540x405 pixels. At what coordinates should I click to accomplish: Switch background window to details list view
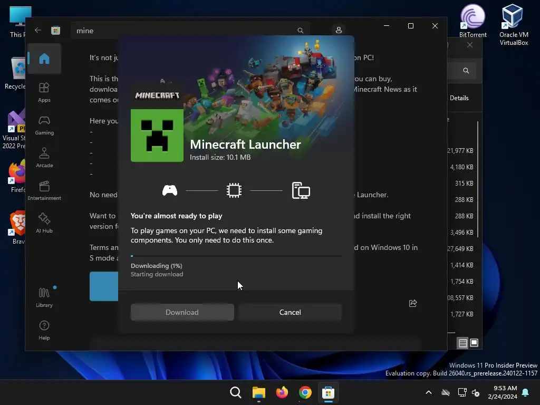point(462,343)
